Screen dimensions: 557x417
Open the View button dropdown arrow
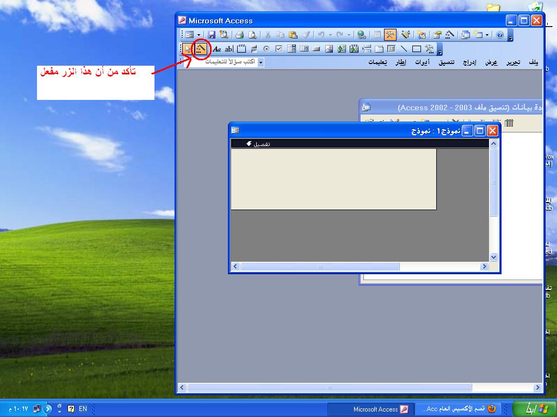point(199,35)
